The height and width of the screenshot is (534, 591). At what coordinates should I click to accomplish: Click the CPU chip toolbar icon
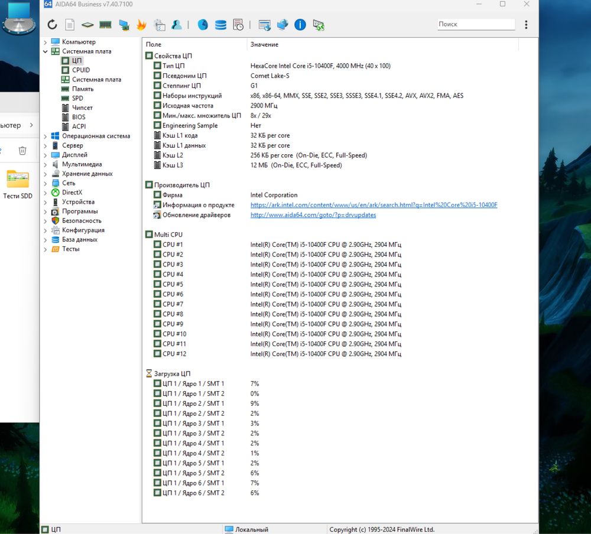pos(87,25)
